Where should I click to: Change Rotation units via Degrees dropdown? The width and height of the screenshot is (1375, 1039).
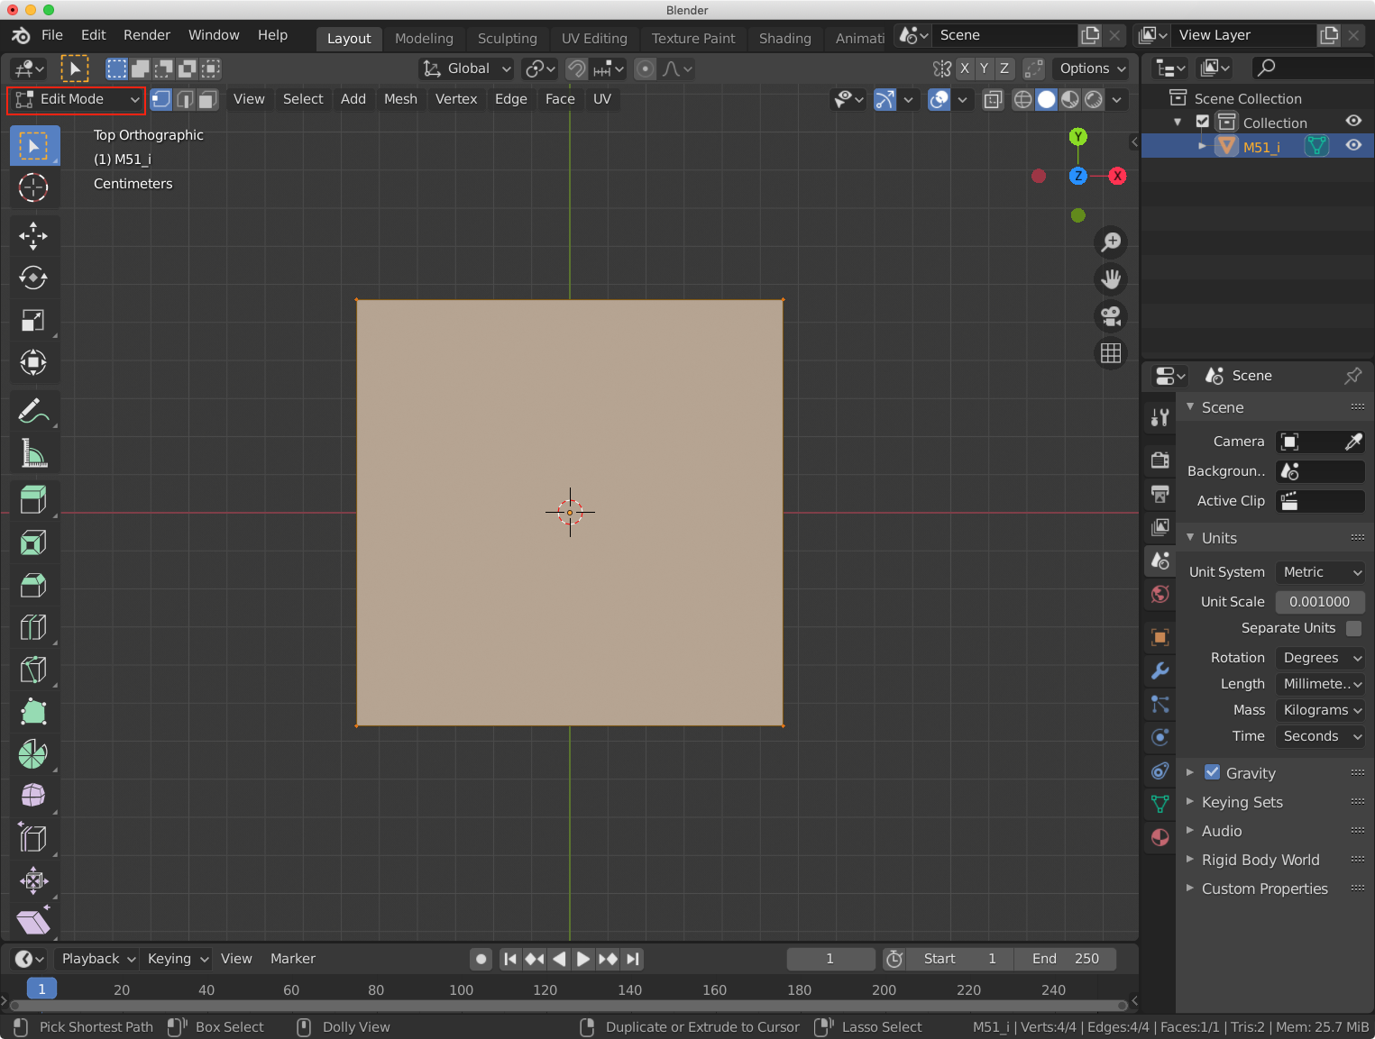[1319, 657]
